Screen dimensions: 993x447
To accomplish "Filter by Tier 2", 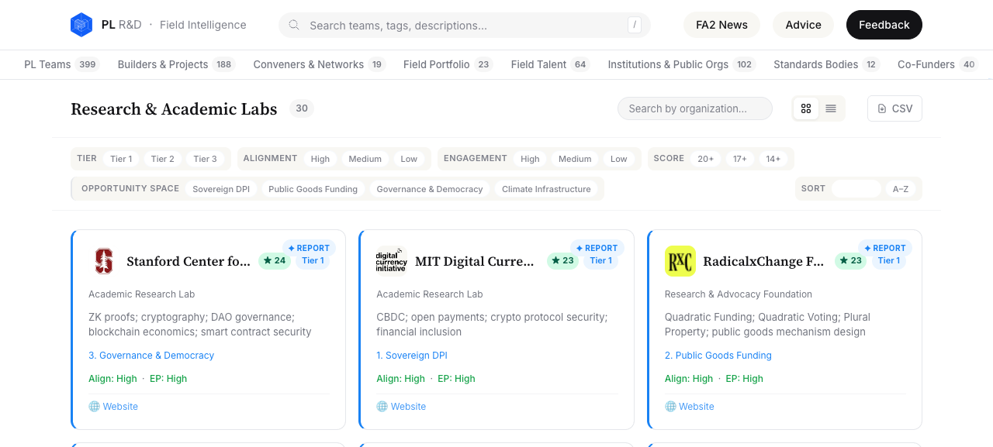I will coord(163,159).
